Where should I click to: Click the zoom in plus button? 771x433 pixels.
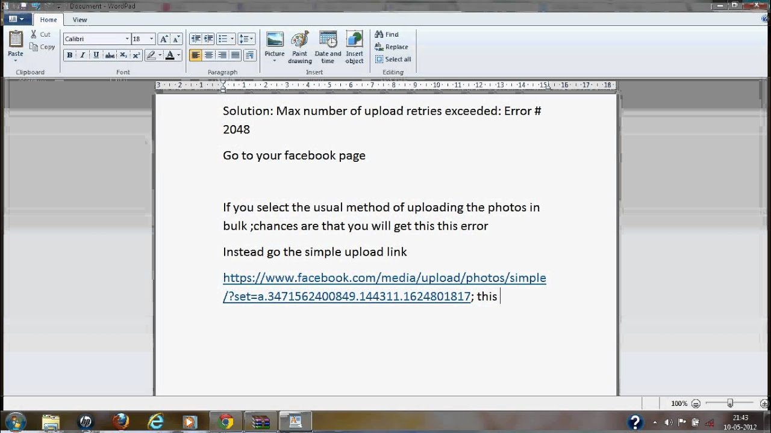[x=765, y=404]
